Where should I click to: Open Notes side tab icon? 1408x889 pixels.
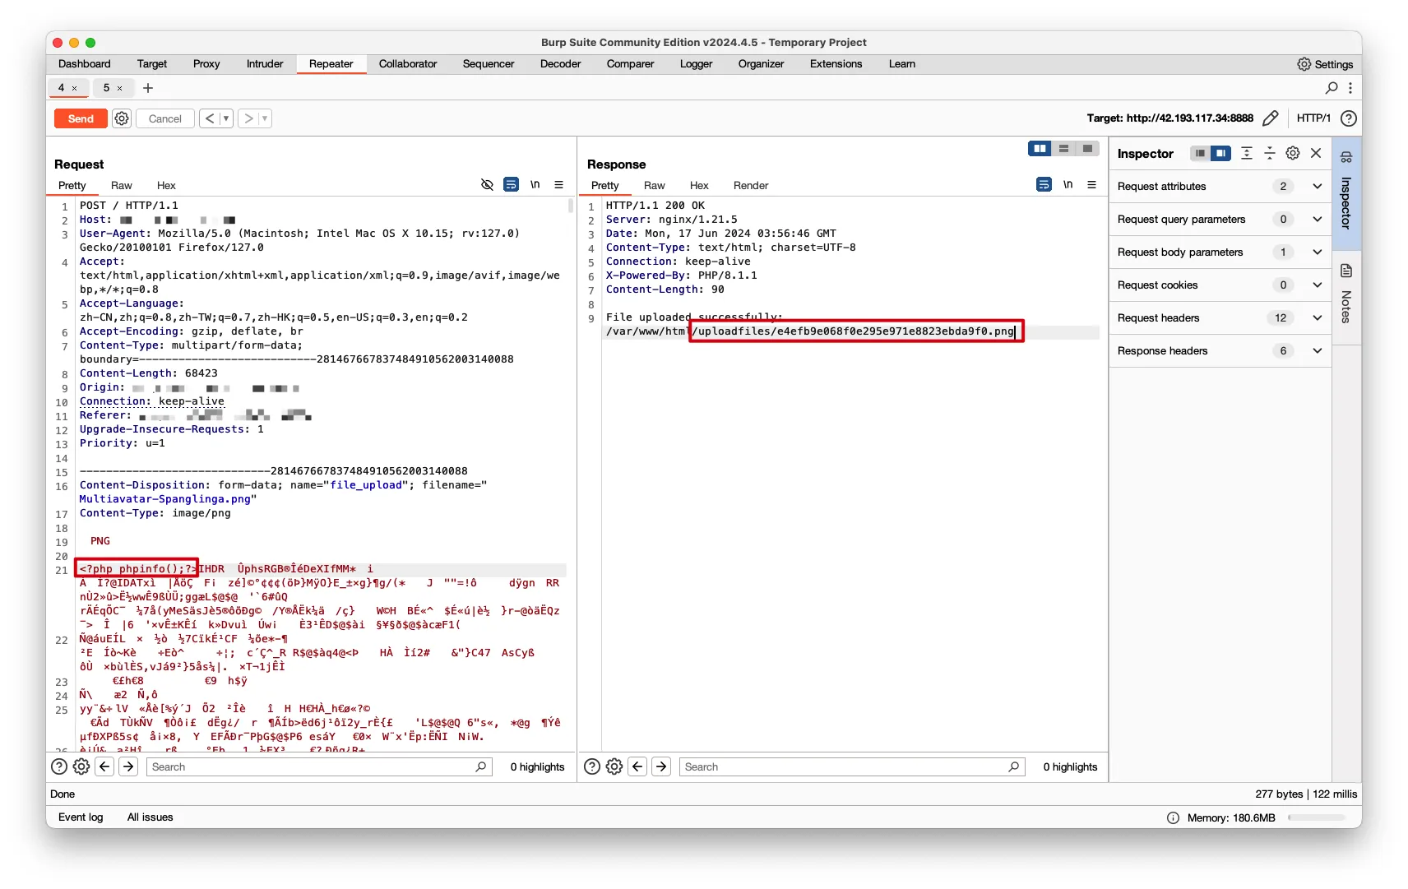1346,271
